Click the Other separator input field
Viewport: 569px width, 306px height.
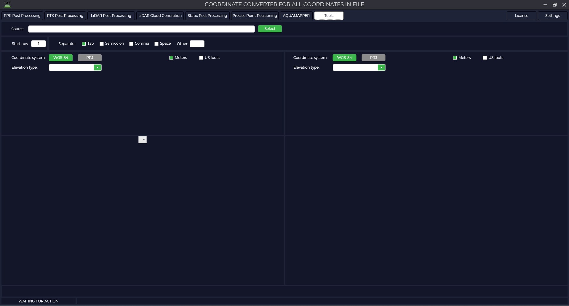197,44
